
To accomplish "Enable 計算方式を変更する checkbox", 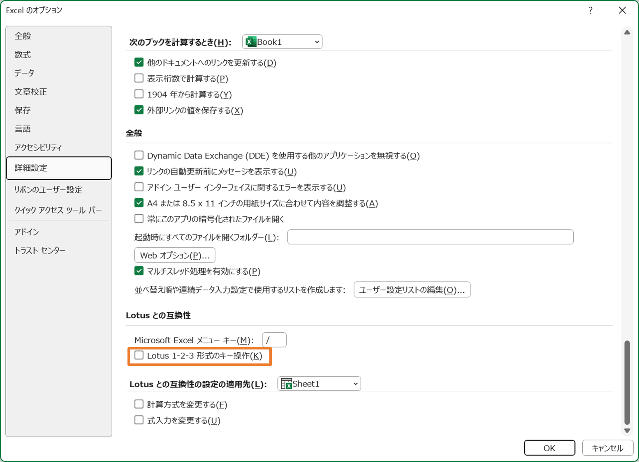I will [139, 405].
